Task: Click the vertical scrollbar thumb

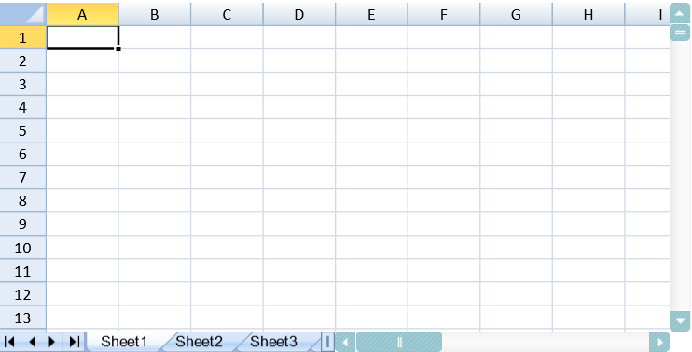Action: tap(680, 33)
